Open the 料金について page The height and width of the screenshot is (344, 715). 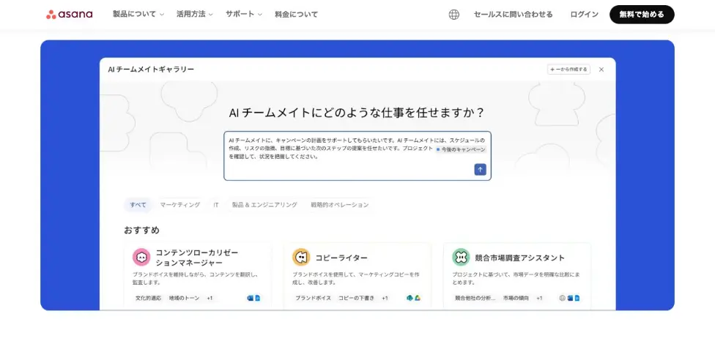[296, 15]
